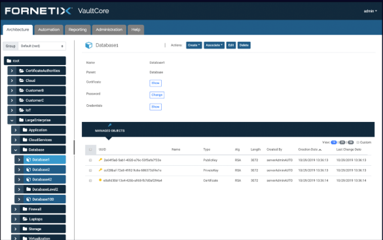This screenshot has width=383, height=240.
Task: Click the sidebar resize handle
Action: click(74, 147)
